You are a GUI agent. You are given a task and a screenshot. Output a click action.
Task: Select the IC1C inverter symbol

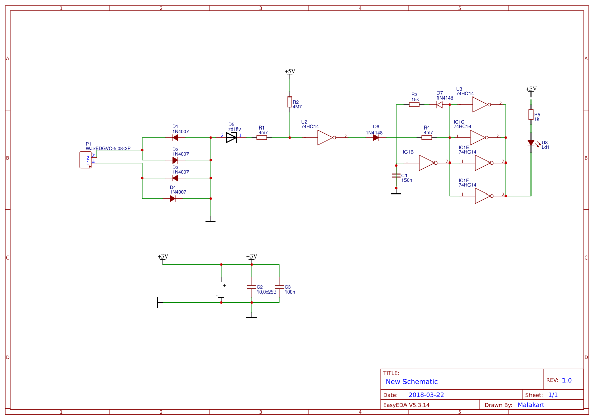[x=478, y=138]
